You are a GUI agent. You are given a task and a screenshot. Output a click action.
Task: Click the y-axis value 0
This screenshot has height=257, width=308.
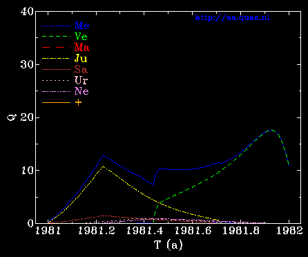point(30,223)
